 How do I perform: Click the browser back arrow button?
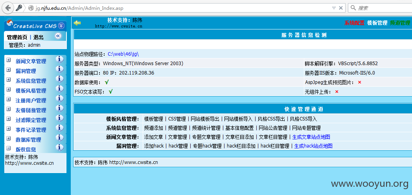[8, 8]
